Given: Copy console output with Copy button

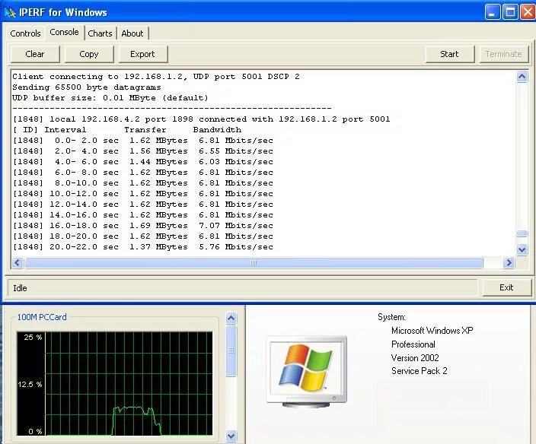Looking at the screenshot, I should pos(89,54).
